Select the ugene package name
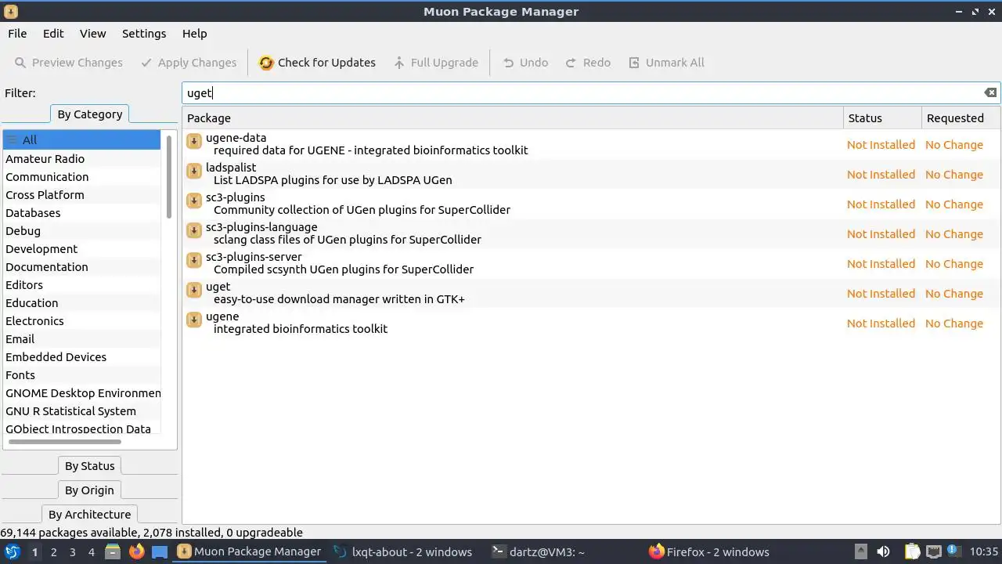The width and height of the screenshot is (1002, 564). pyautogui.click(x=222, y=316)
